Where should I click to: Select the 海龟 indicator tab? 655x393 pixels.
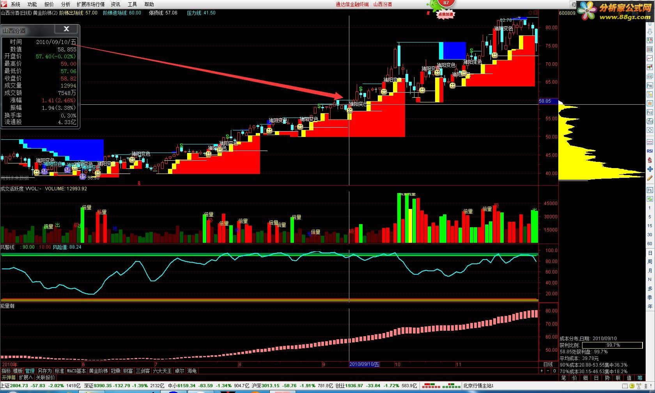point(192,371)
